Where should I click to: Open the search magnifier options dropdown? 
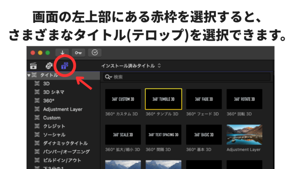[x=108, y=77]
